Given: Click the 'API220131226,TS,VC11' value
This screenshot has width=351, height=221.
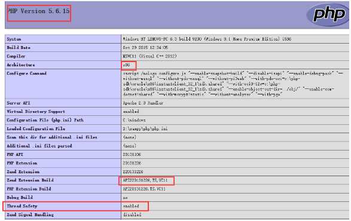Looking at the screenshot, I should (x=145, y=180).
